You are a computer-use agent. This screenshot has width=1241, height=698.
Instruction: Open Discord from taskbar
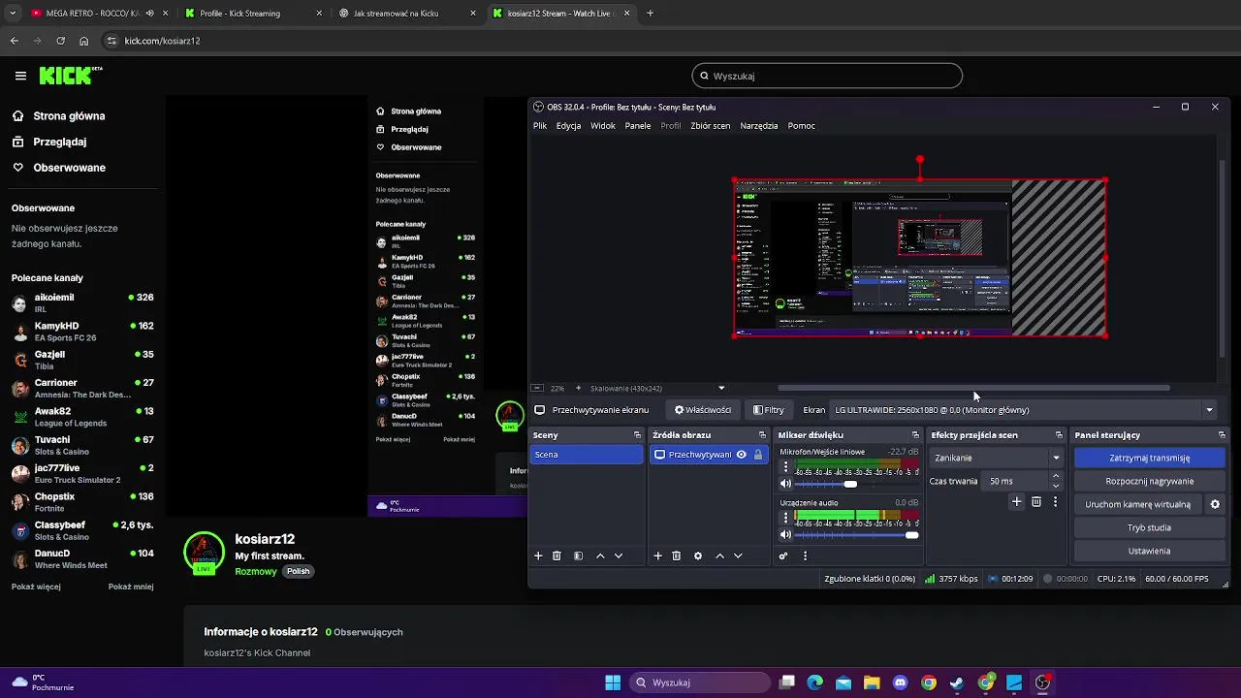[x=901, y=682]
